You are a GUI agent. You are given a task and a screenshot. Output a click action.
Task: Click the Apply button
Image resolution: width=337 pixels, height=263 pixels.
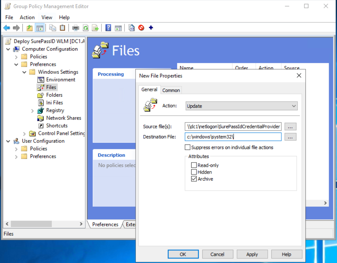252,254
